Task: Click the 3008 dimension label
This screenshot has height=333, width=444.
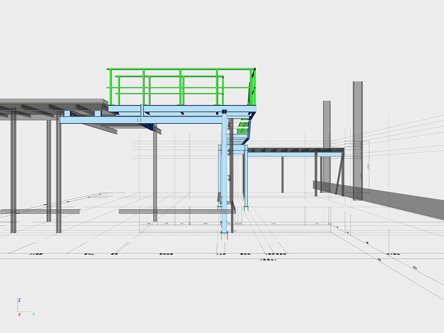Action: [166, 254]
